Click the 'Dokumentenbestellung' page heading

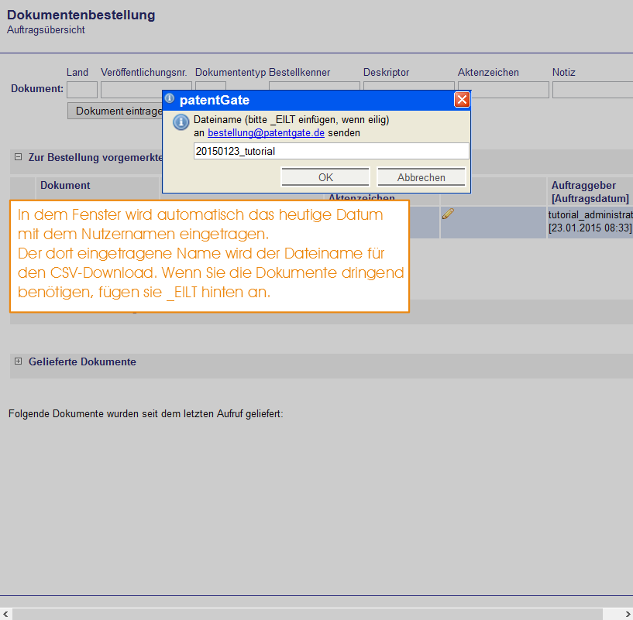click(x=81, y=15)
